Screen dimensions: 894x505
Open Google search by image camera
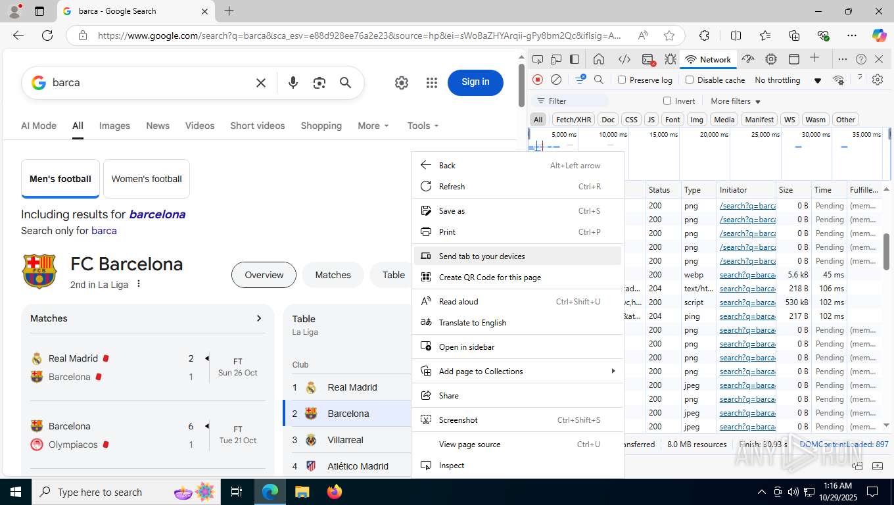click(319, 83)
